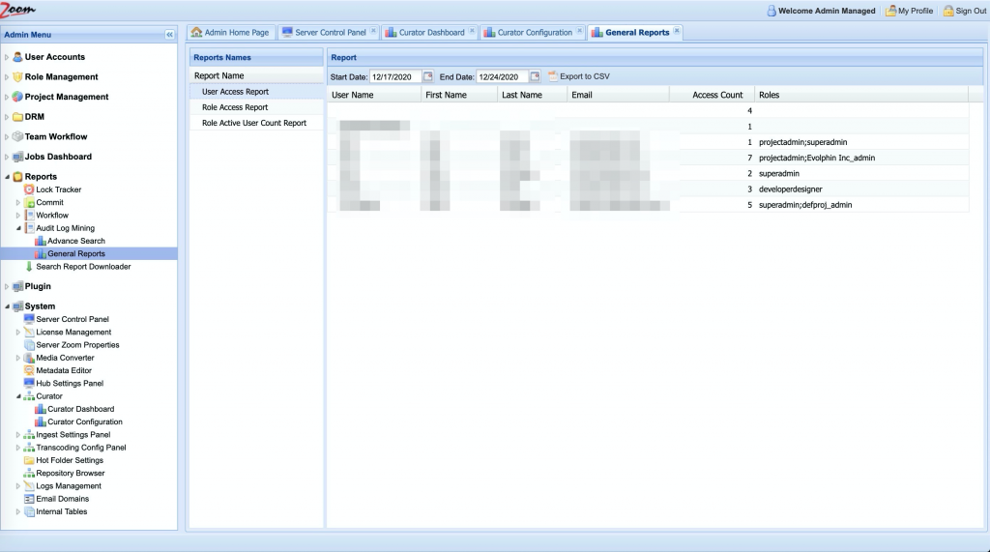Click the Jobs Dashboard icon
The image size is (990, 552).
pyautogui.click(x=17, y=157)
